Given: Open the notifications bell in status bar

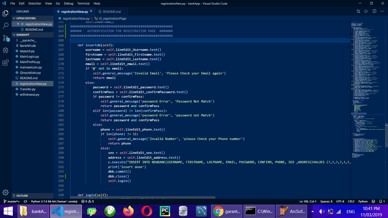Looking at the screenshot, I should [382, 201].
